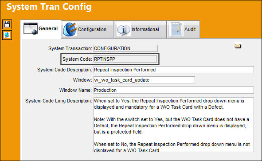Click the System Code Long Description label
The height and width of the screenshot is (161, 262).
tap(59, 101)
